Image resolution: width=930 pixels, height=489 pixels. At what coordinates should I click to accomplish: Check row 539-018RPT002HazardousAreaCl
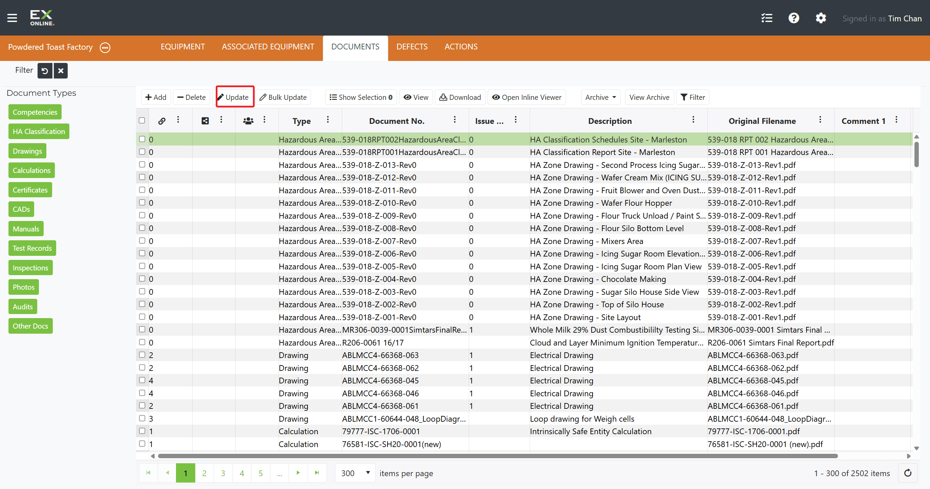(142, 139)
